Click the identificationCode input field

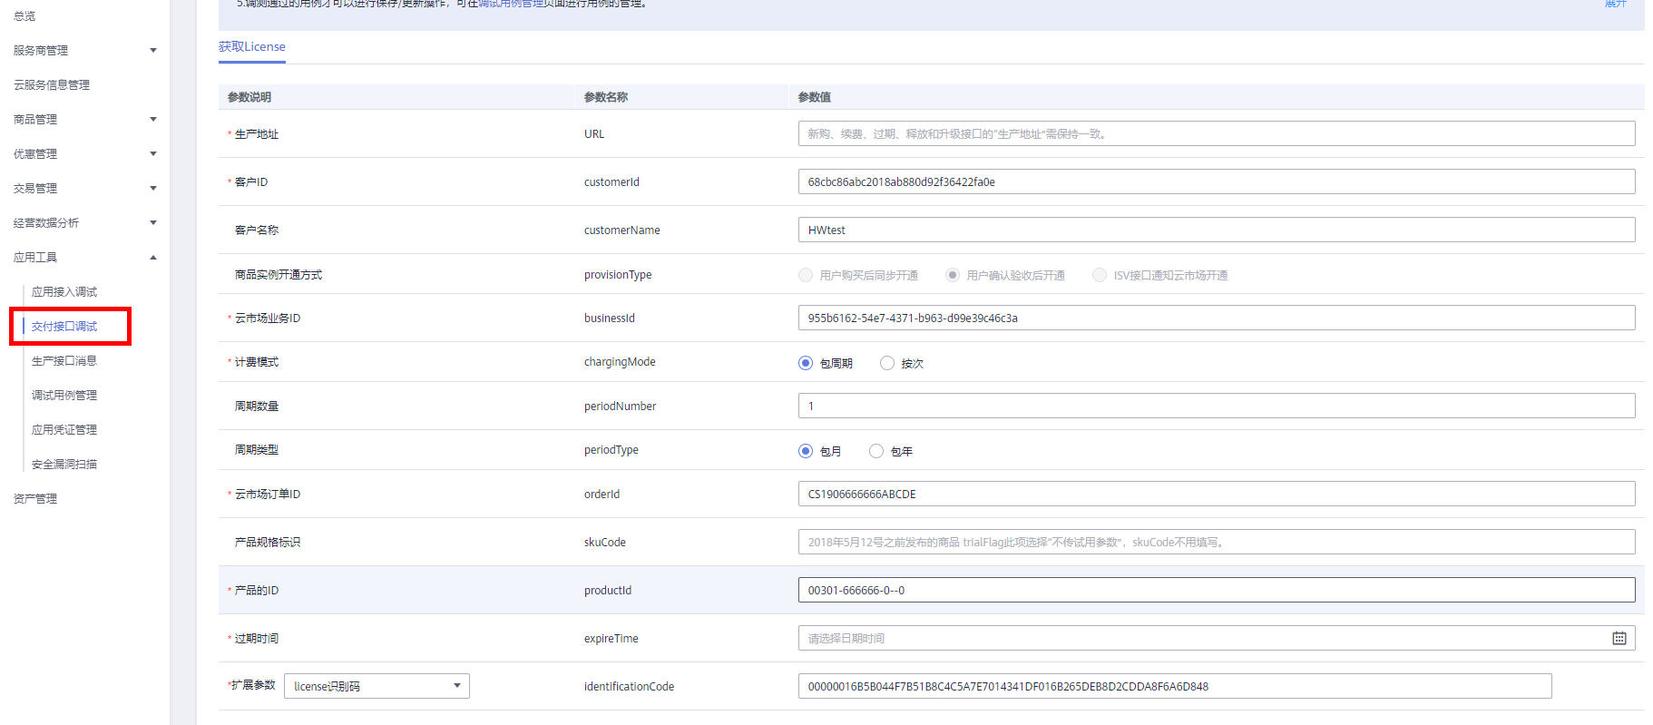(1174, 687)
